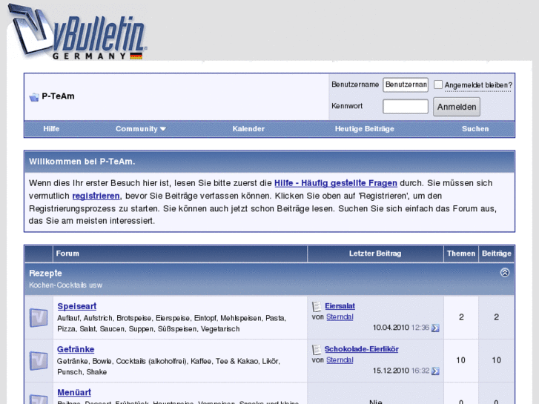Click the Speiseart forum status icon

coord(39,317)
